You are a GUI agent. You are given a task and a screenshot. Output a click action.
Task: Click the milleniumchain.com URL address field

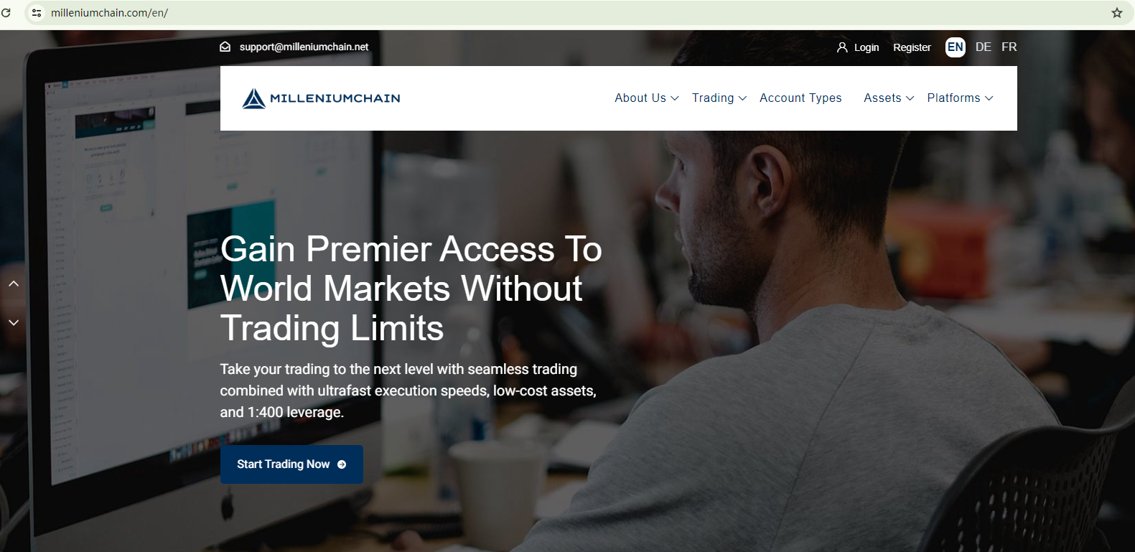(574, 13)
